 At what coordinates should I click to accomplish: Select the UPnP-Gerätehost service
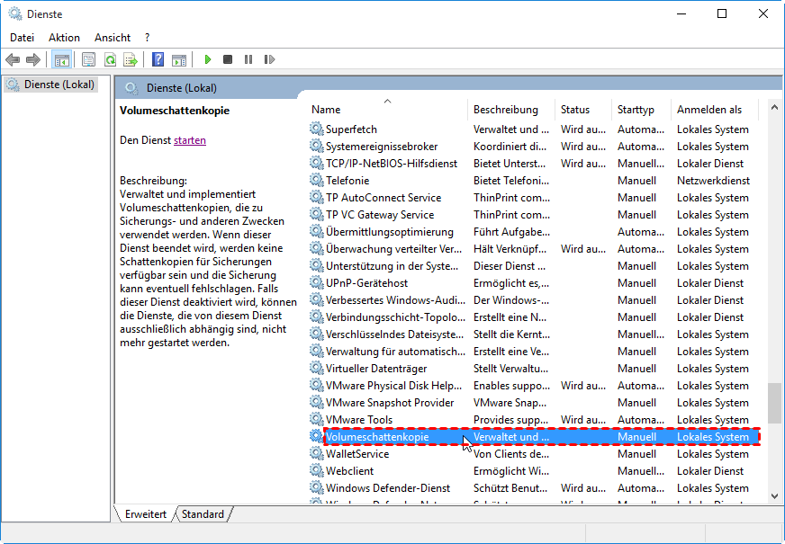(534, 282)
